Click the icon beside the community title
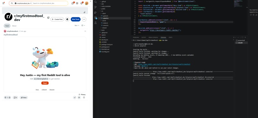 (48, 17)
